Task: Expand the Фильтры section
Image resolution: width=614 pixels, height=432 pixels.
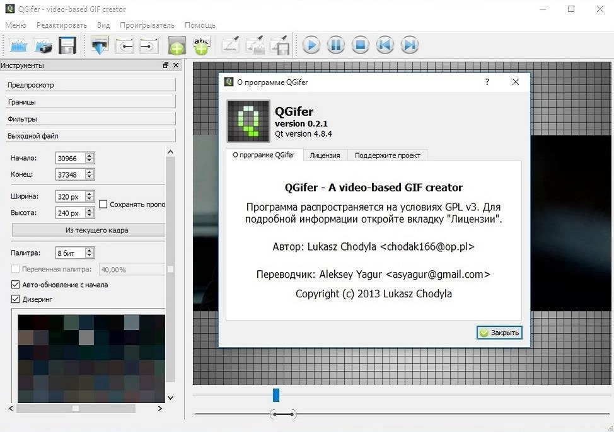Action: click(90, 119)
